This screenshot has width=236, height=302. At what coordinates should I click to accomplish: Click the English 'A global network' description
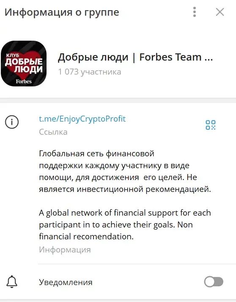pos(125,224)
